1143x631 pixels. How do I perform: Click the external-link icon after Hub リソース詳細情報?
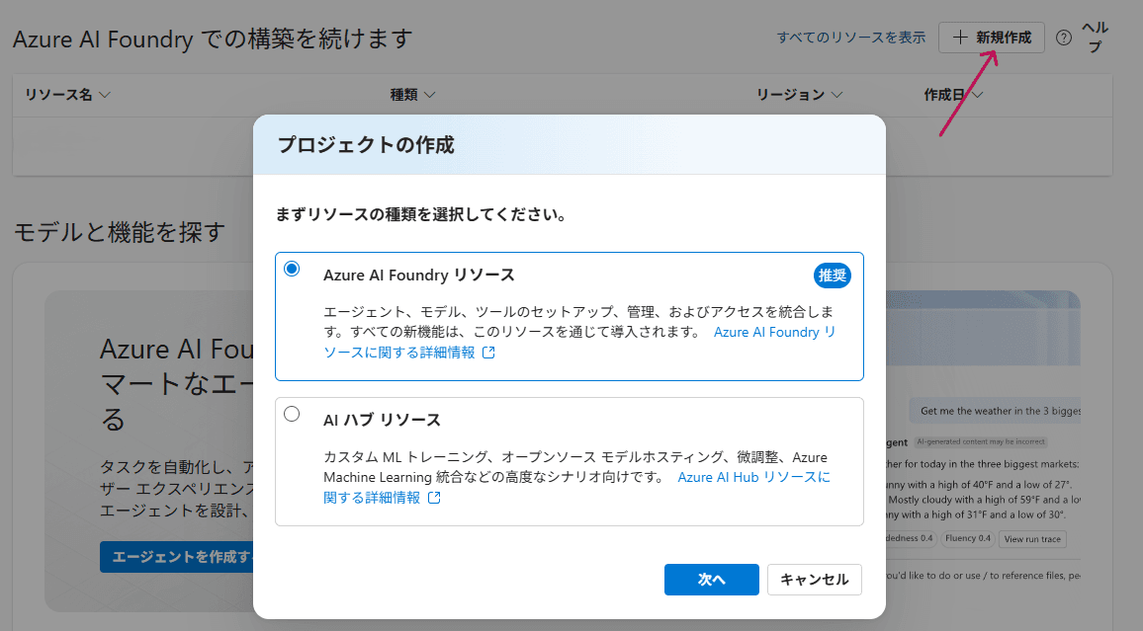click(434, 498)
